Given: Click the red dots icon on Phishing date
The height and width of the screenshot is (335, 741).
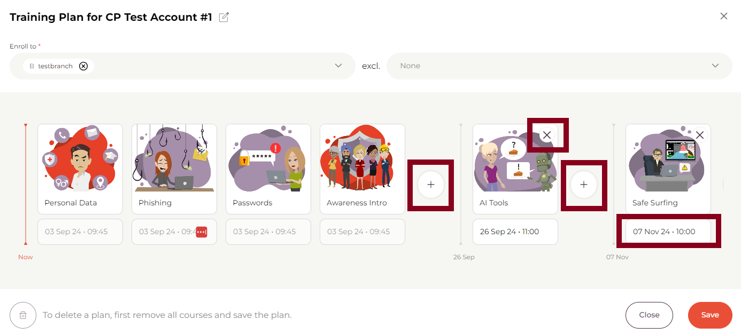Looking at the screenshot, I should tap(202, 232).
